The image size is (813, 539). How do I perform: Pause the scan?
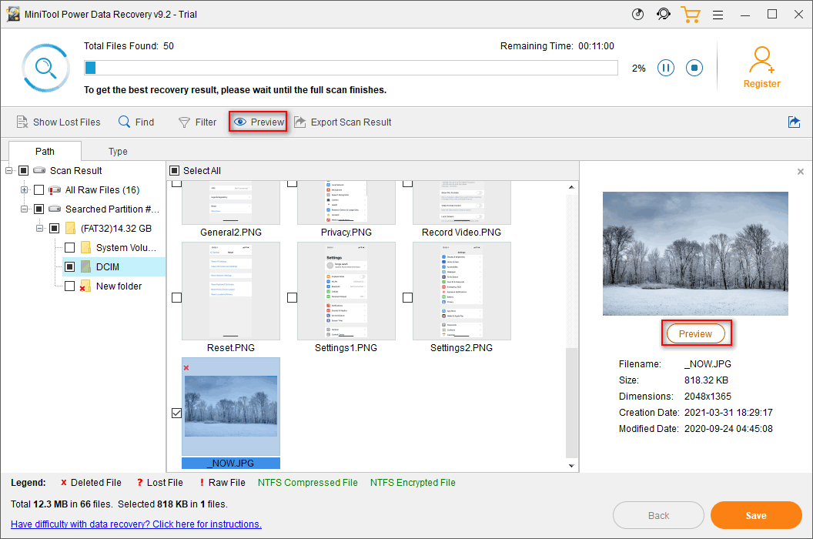pos(666,68)
